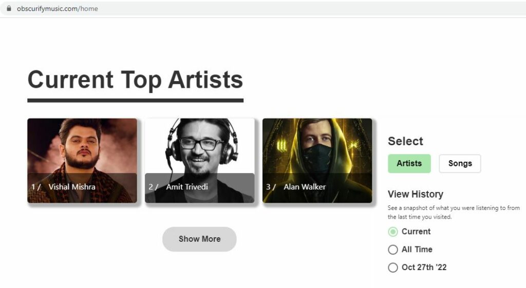Switch to the Songs view
Viewport: 526px width, 288px height.
coord(460,164)
